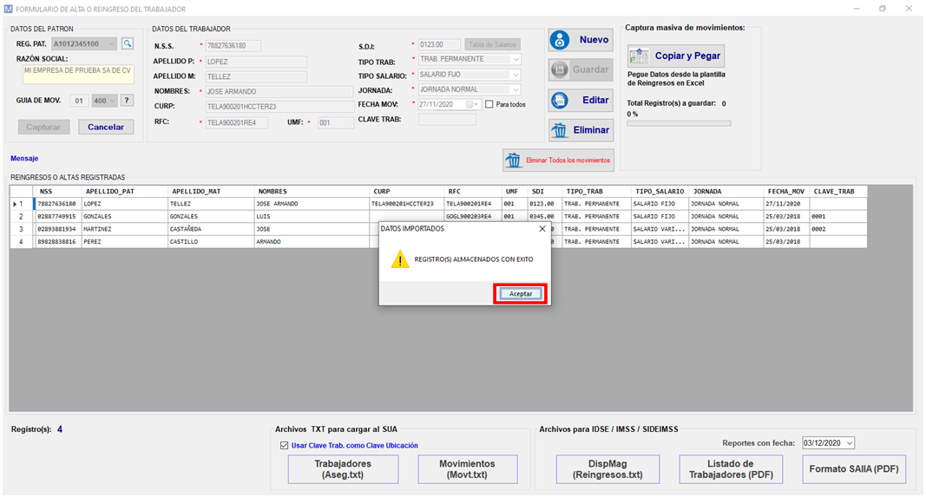Click the Capturar button
926x497 pixels.
(x=43, y=127)
